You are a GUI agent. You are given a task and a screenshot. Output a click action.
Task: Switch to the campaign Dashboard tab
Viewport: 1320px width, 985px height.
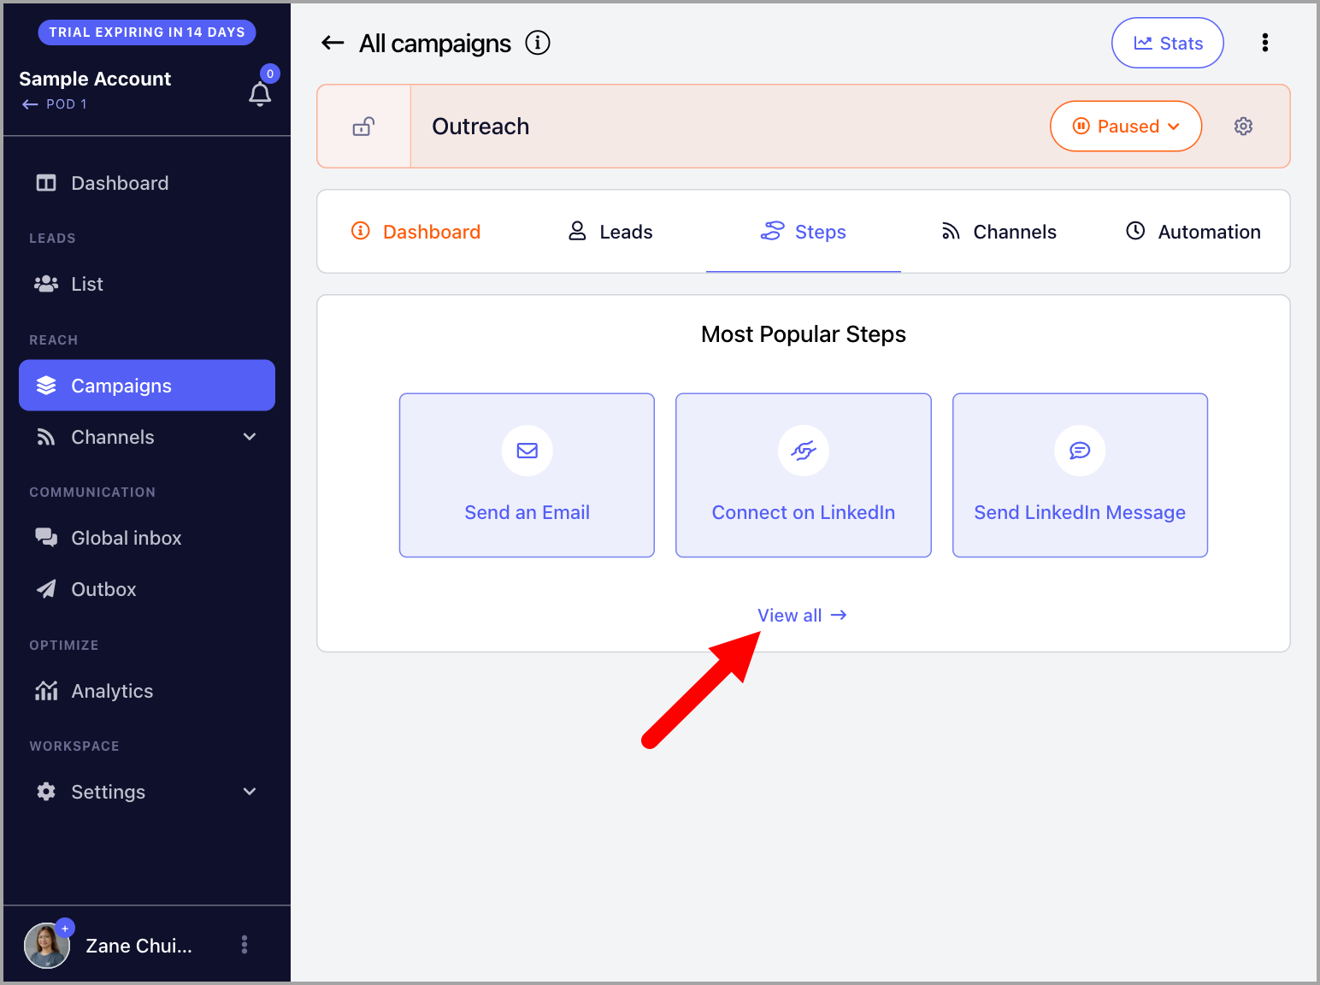point(416,232)
